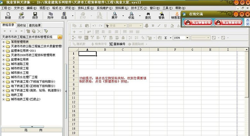
Task: Toggle bold B formatting
Action: [153, 25]
